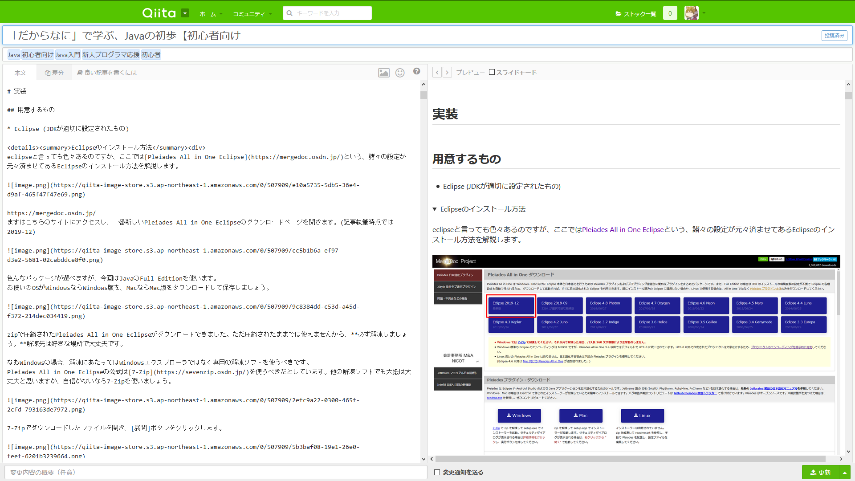The height and width of the screenshot is (481, 855).
Task: Open the notifications counter showing 0
Action: pyautogui.click(x=670, y=13)
